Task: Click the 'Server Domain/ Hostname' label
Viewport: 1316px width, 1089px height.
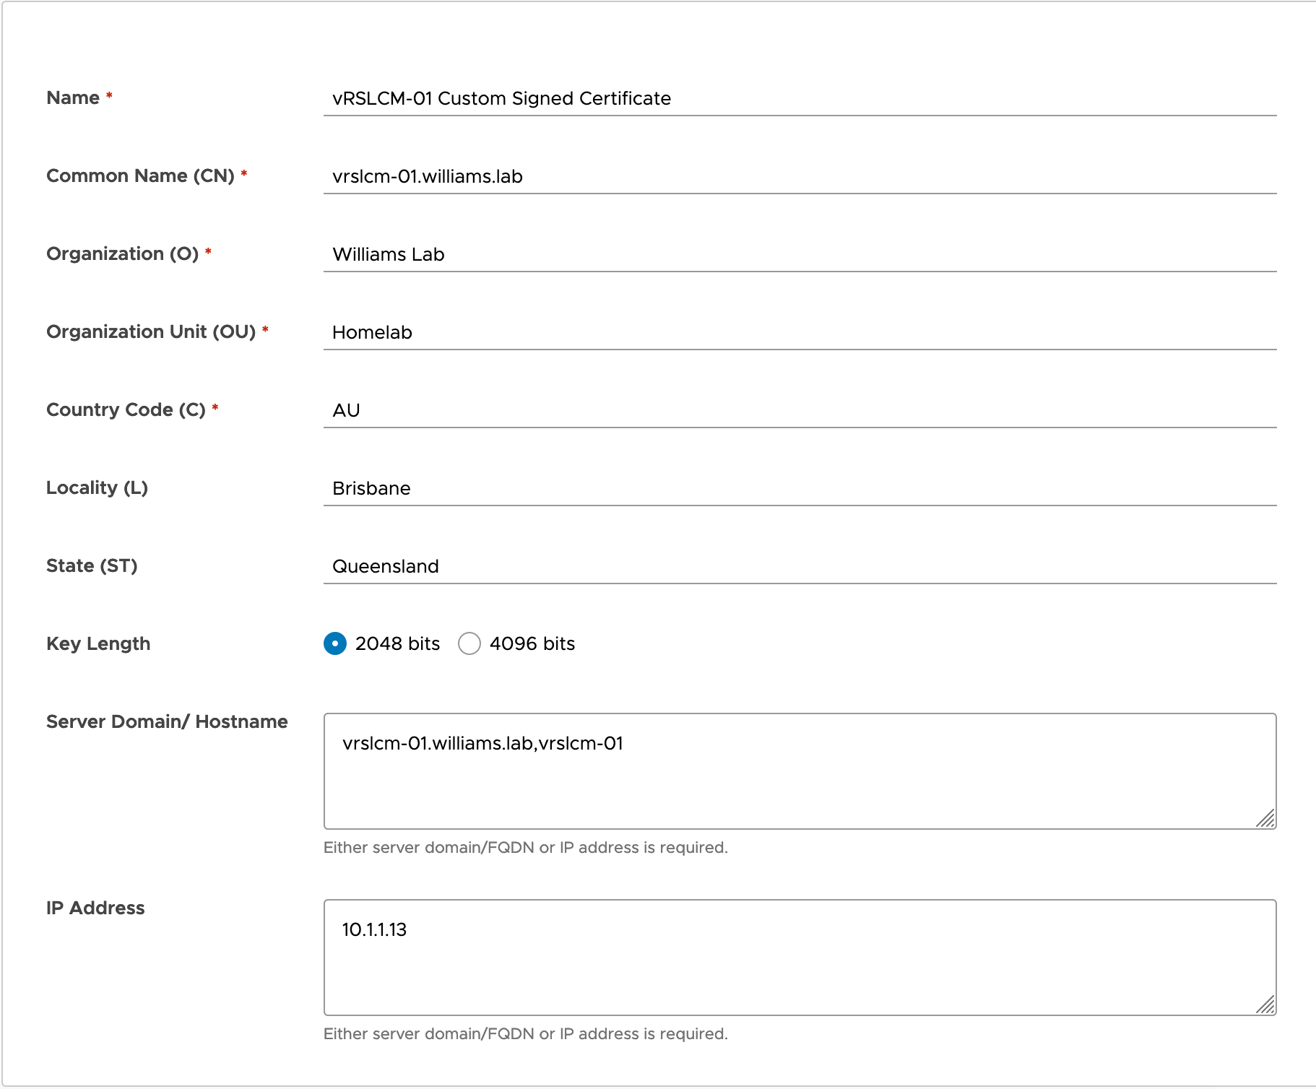Action: point(167,721)
